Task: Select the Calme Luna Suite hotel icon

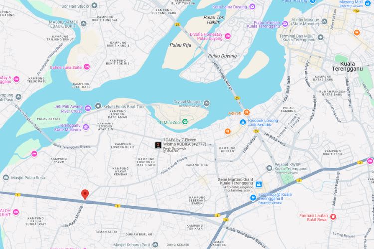Action: tap(87, 67)
